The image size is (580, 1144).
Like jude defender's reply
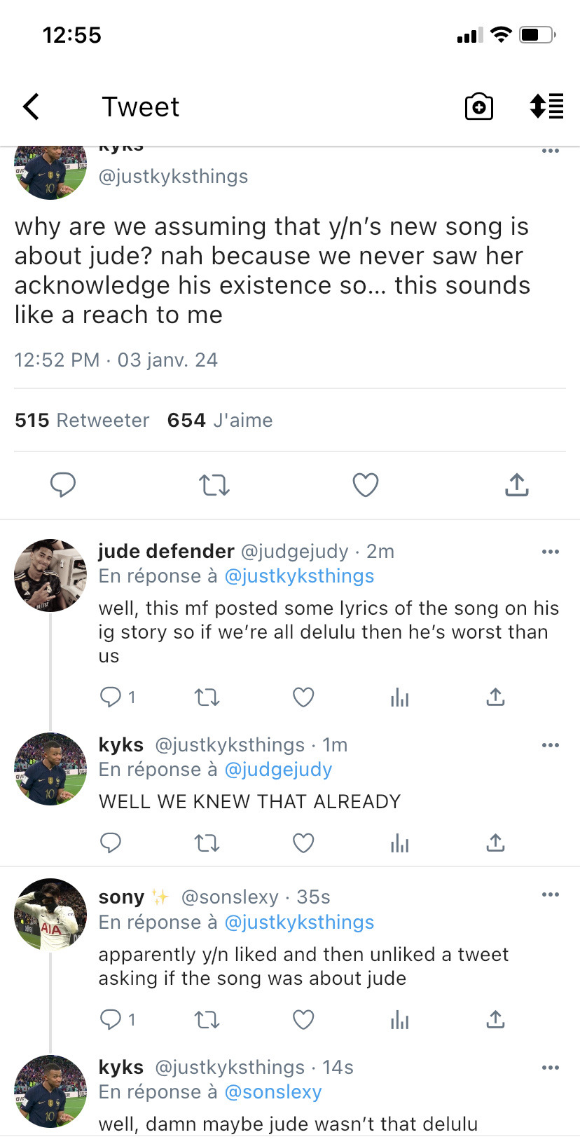click(303, 697)
